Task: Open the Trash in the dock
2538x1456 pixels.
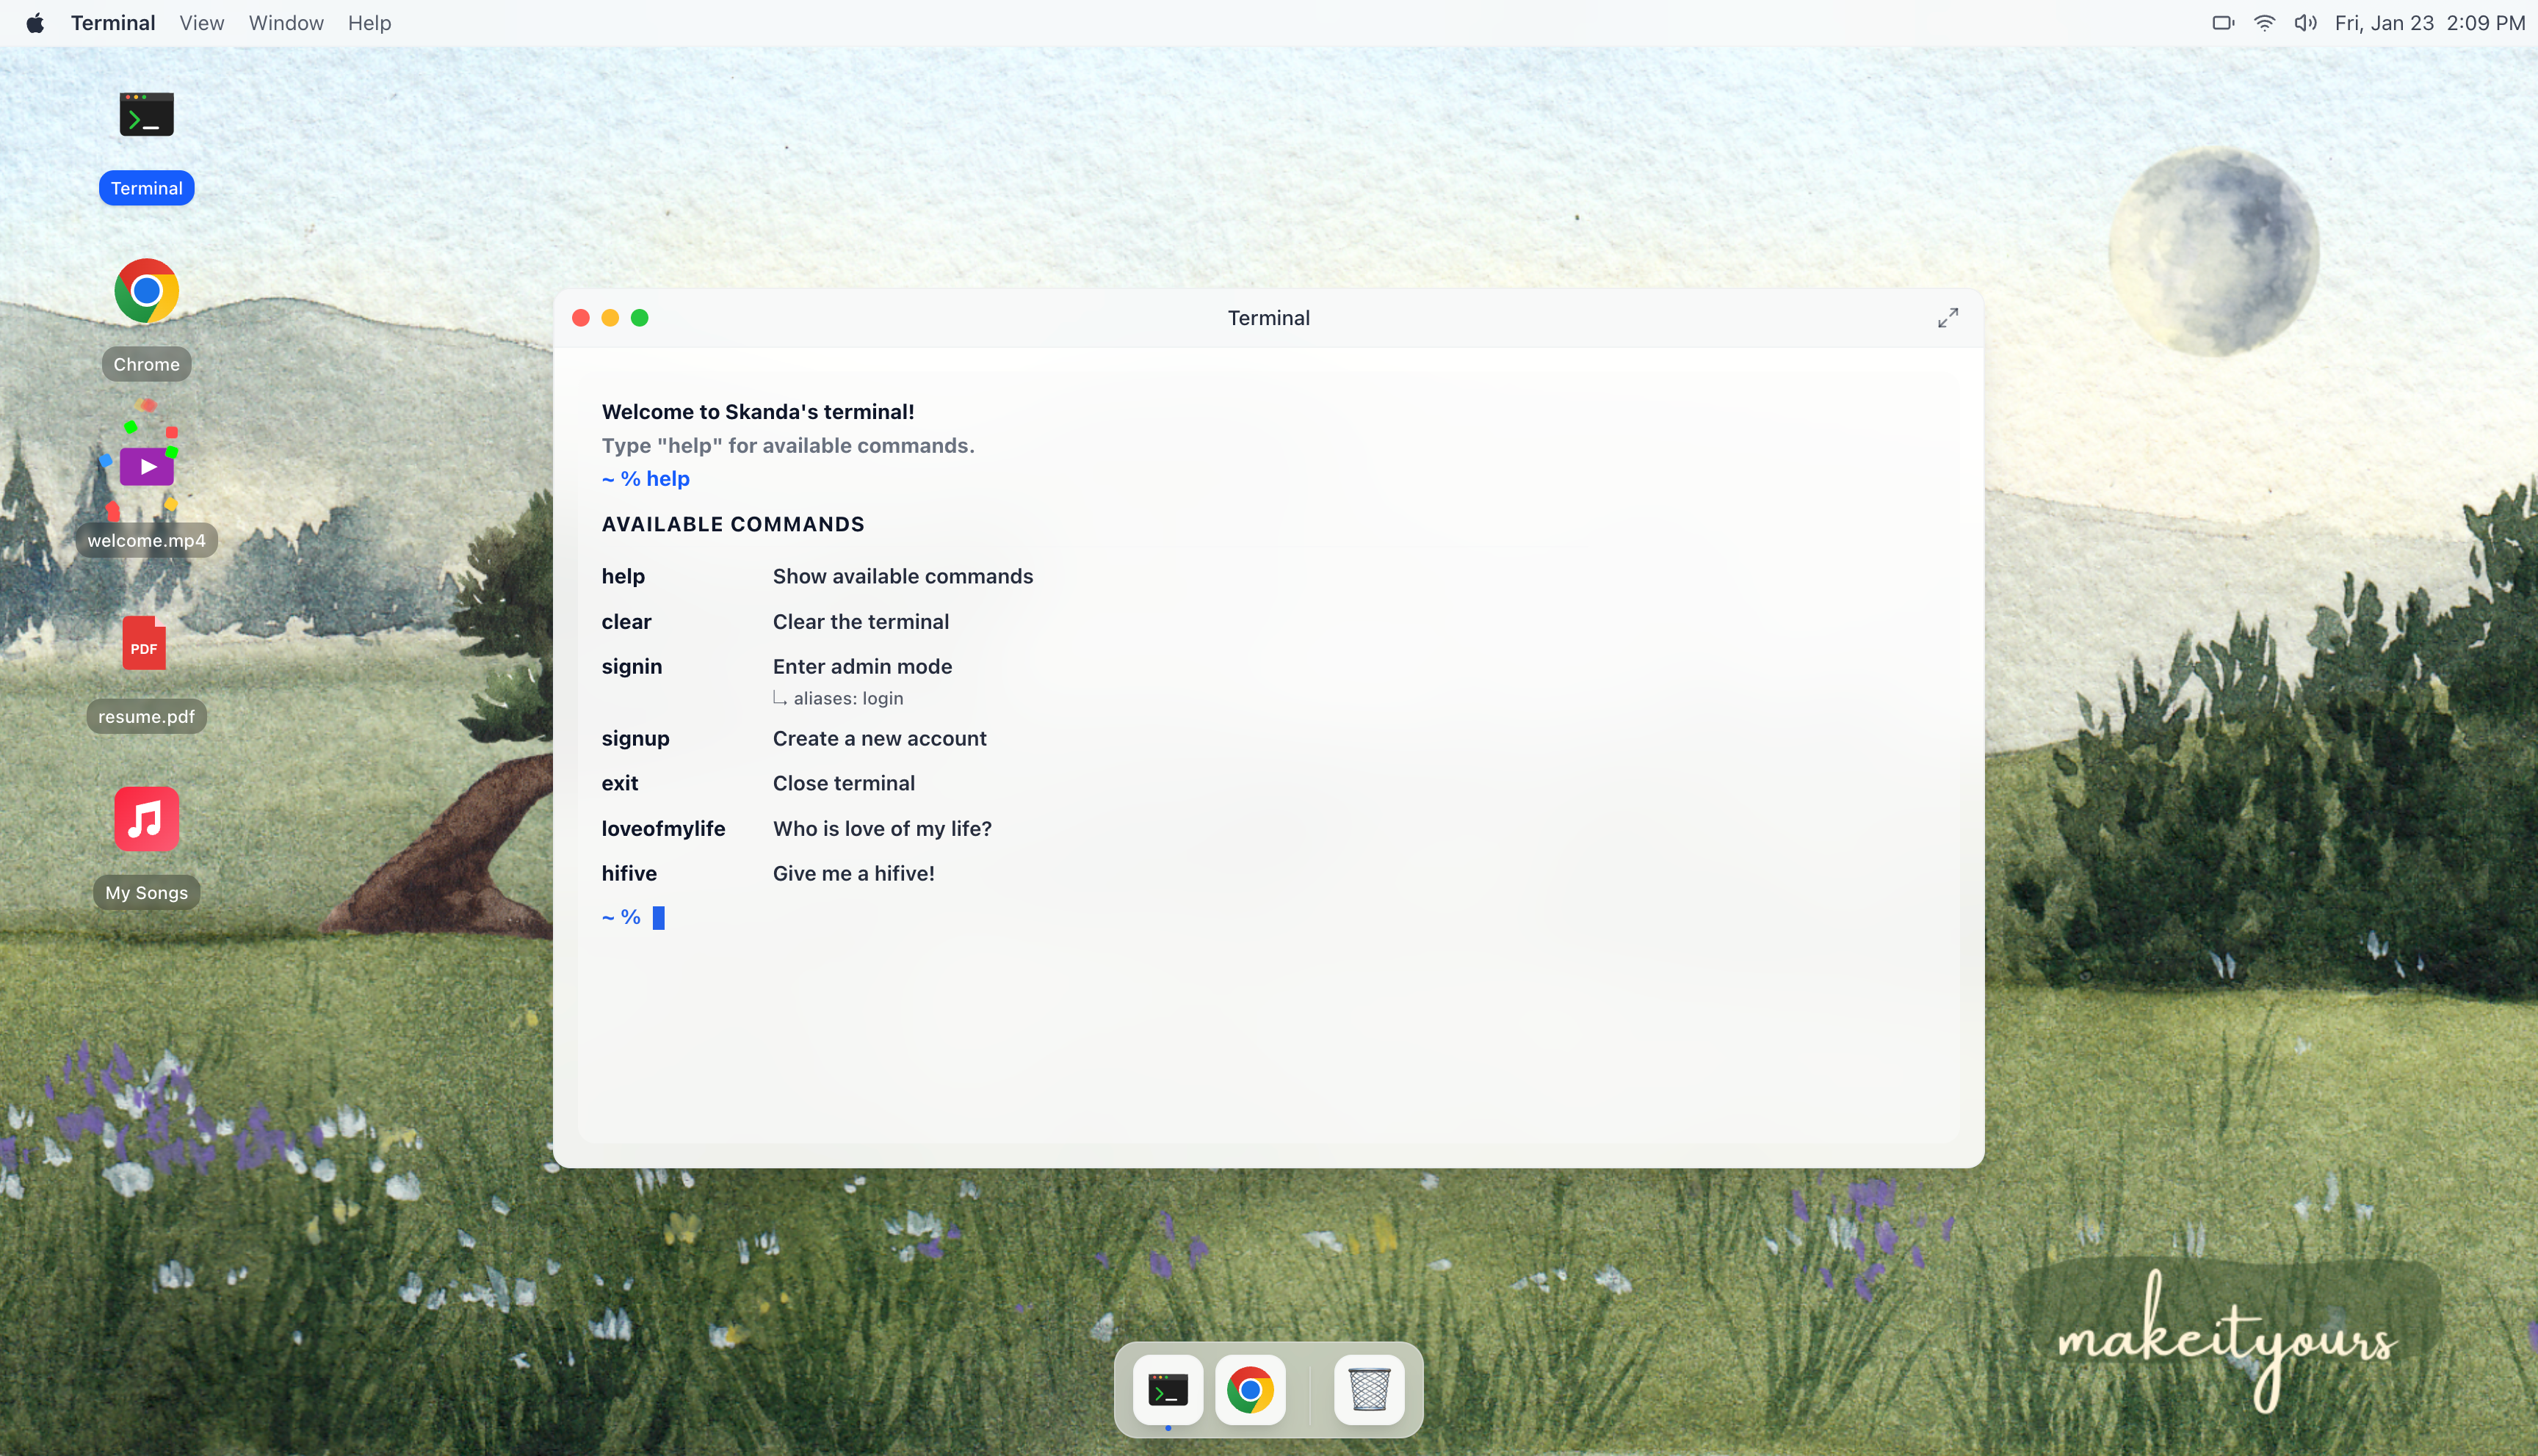Action: pos(1369,1390)
